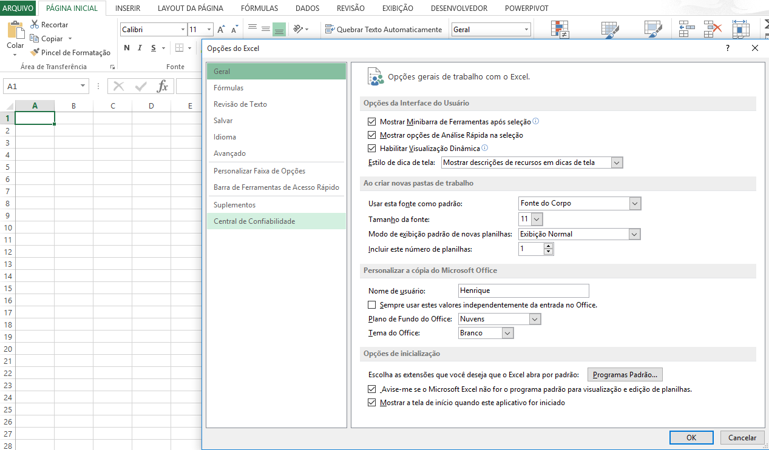Screen dimensions: 769x450
Task: Toggle bold N formatting
Action: (x=127, y=48)
